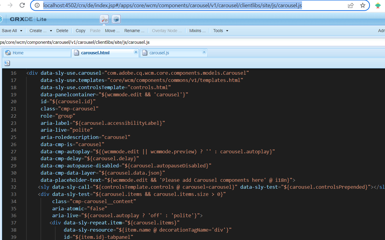Click into the repository path field
This screenshot has width=385, height=240.
click(x=192, y=42)
